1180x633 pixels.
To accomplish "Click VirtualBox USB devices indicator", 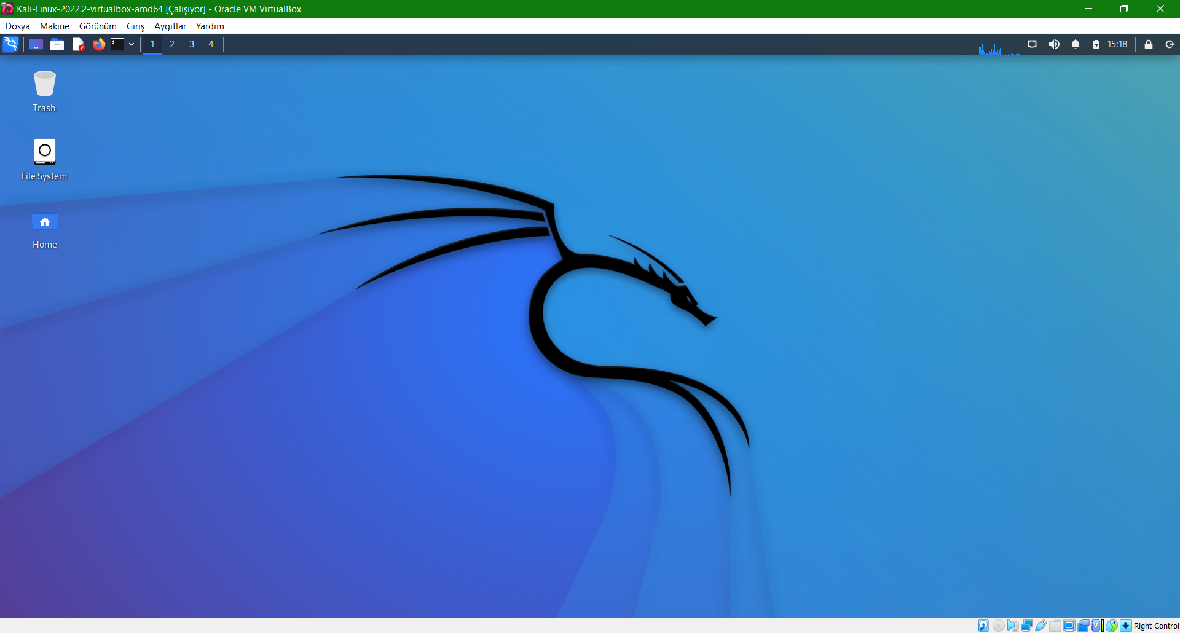I will click(1041, 626).
